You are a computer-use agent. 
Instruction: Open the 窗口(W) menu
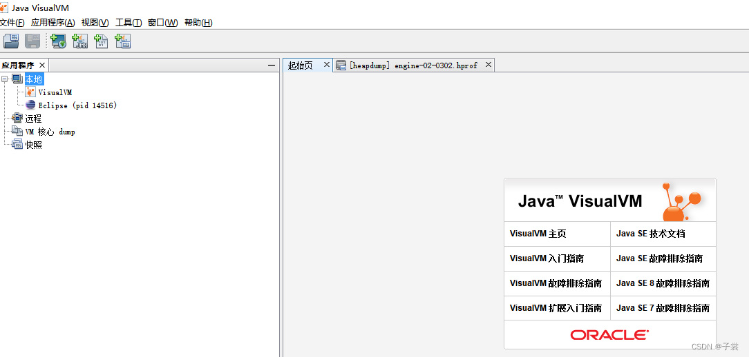pyautogui.click(x=163, y=23)
